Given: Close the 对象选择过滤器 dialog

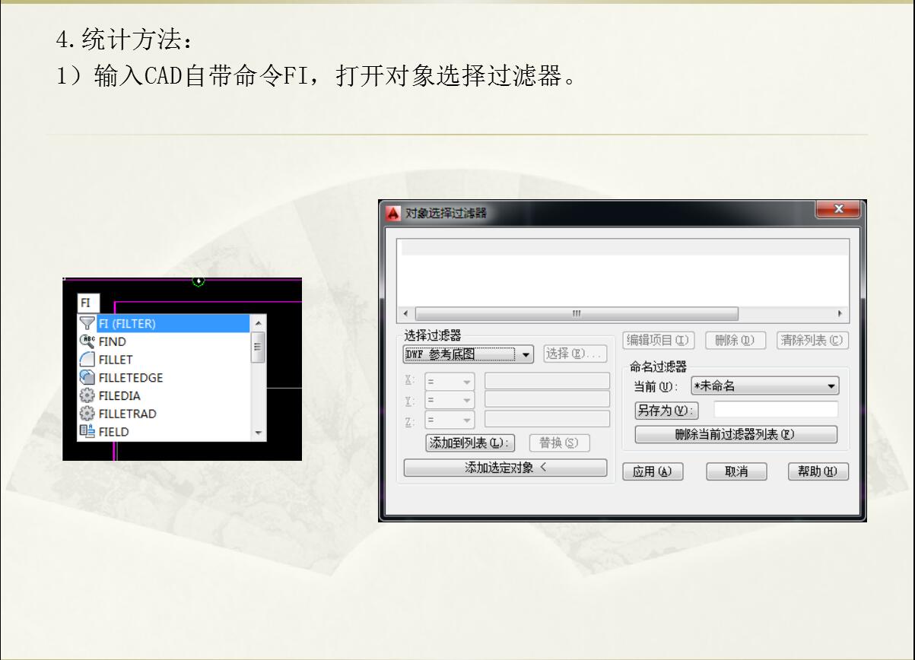Looking at the screenshot, I should (837, 209).
